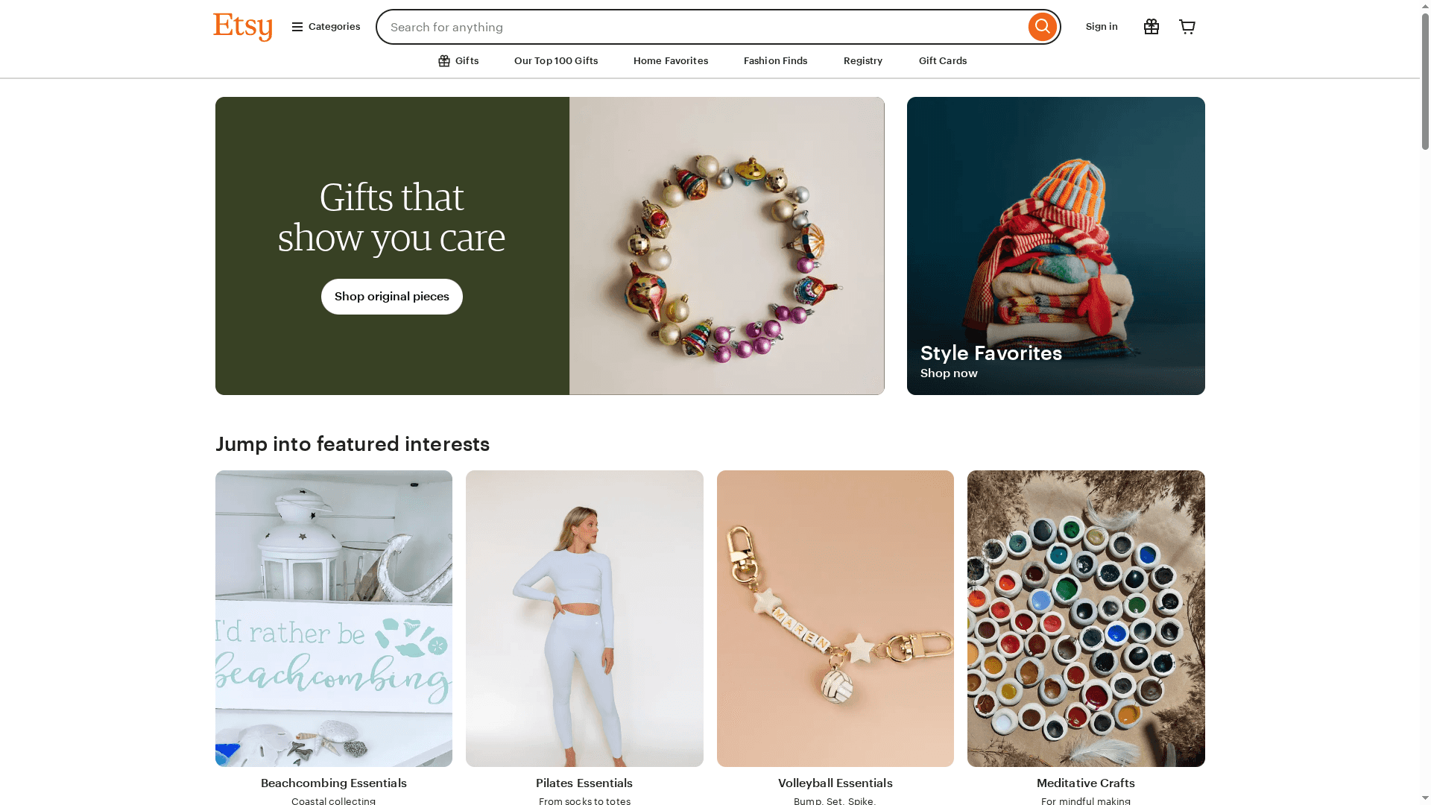
Task: Select the Home Favorites tab
Action: (x=670, y=60)
